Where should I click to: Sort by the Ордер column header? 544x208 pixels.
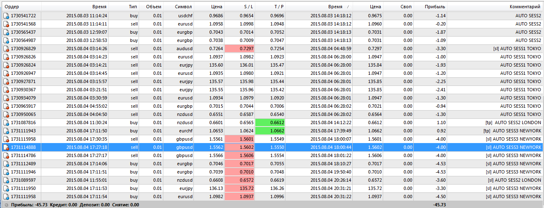click(21, 7)
